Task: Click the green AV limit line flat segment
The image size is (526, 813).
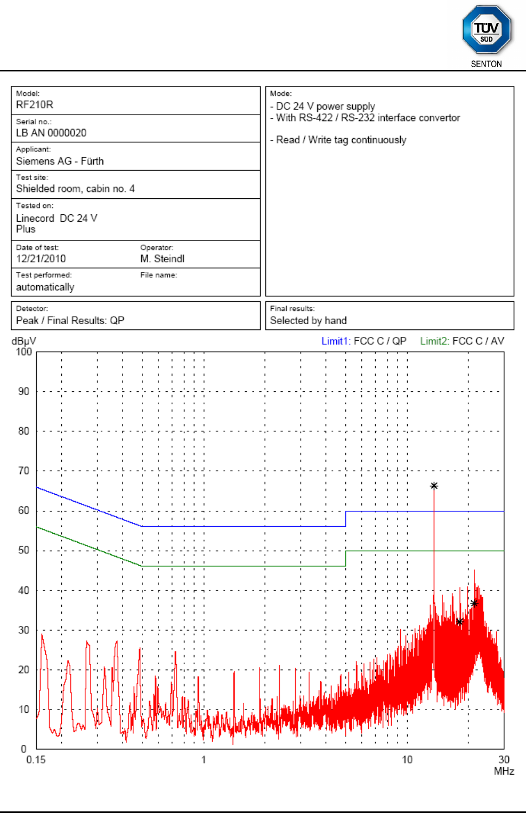Action: point(244,566)
